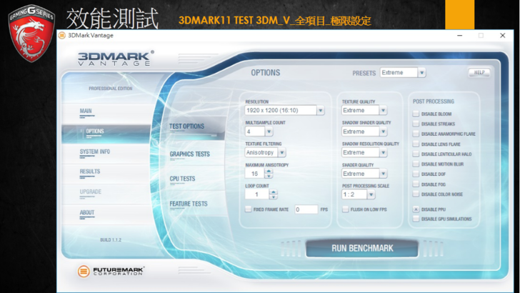This screenshot has height=293, width=520.
Task: Toggle Disable Anamorphic Flare checkbox
Action: (x=416, y=134)
